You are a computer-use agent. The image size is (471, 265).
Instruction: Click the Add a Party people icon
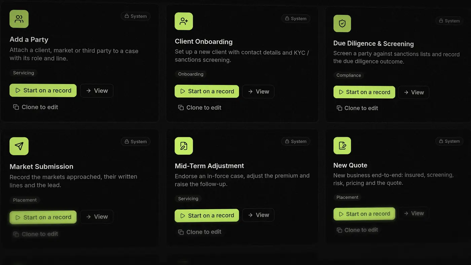pos(19,19)
